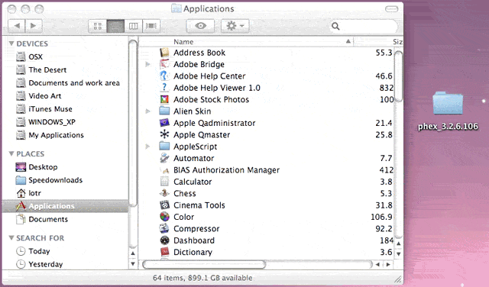Show files from Yesterday
Viewport: 489px width, 287px height.
point(39,264)
